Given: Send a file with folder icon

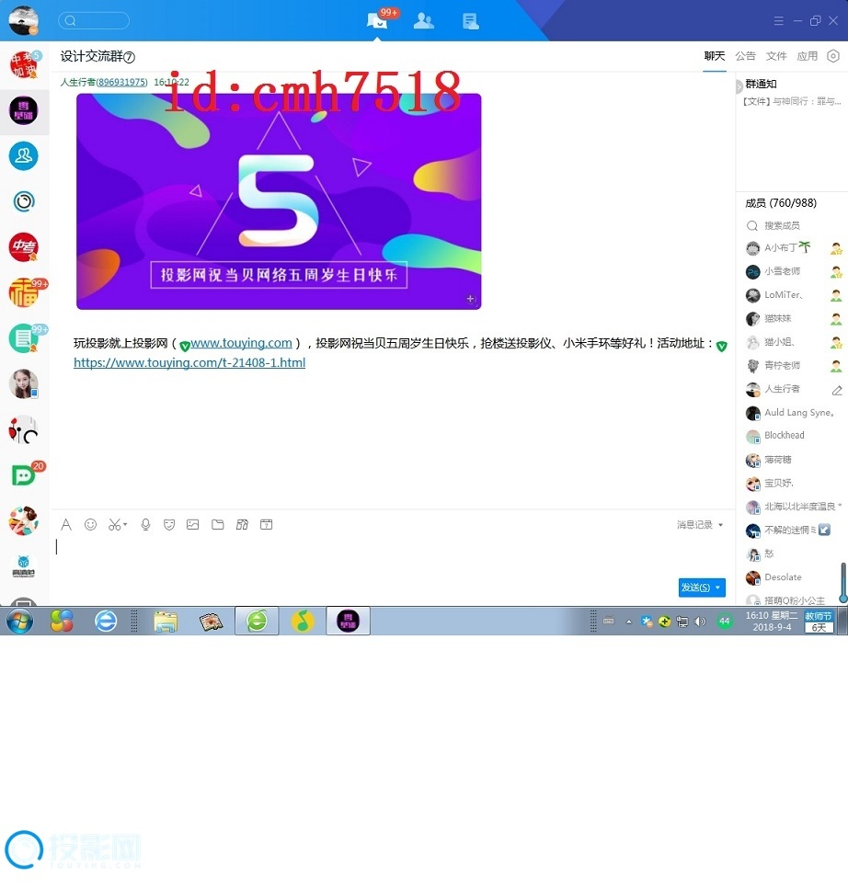Looking at the screenshot, I should click(218, 524).
